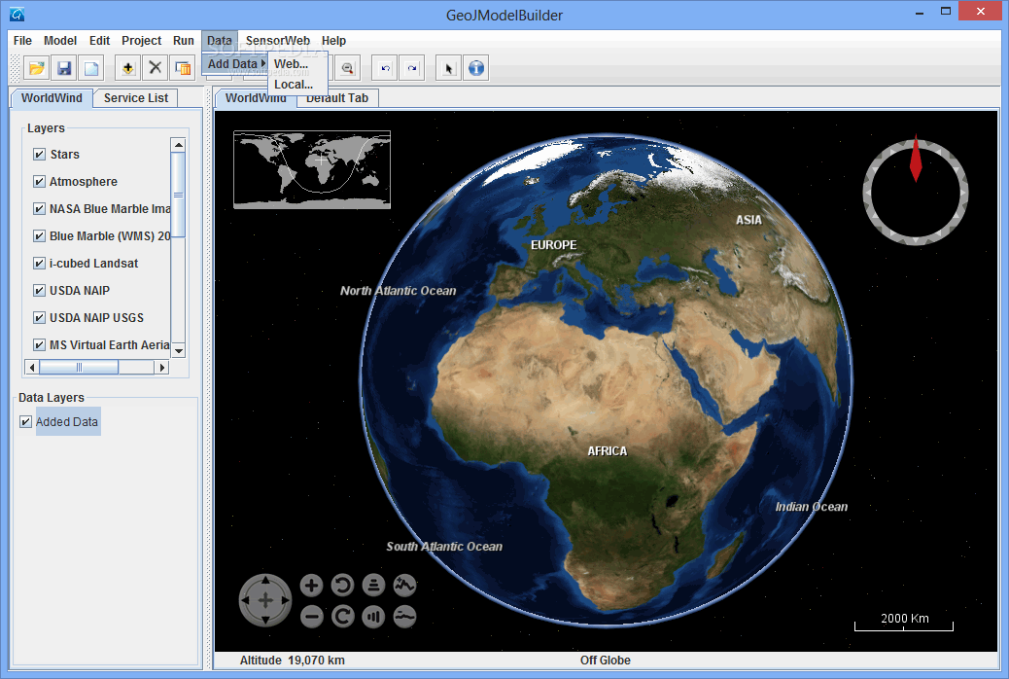Toggle the i-cubed Landsat layer
The width and height of the screenshot is (1009, 679).
point(39,263)
